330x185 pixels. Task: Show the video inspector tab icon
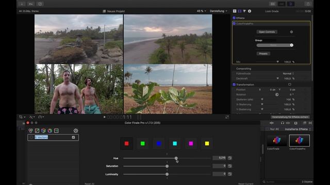coord(239,11)
